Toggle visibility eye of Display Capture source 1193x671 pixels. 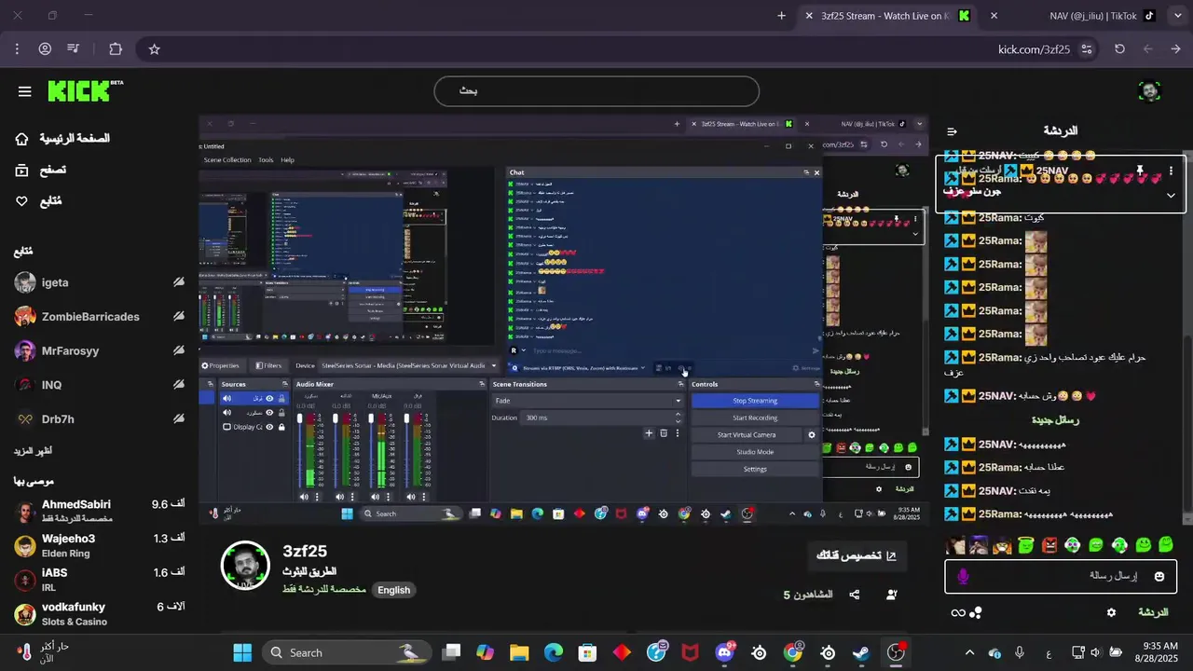point(269,427)
